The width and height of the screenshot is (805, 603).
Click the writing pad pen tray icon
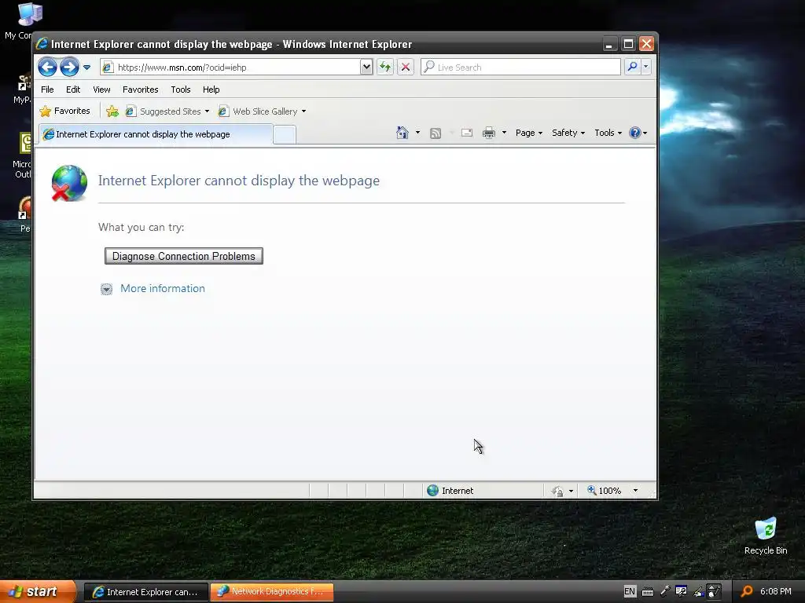(699, 592)
